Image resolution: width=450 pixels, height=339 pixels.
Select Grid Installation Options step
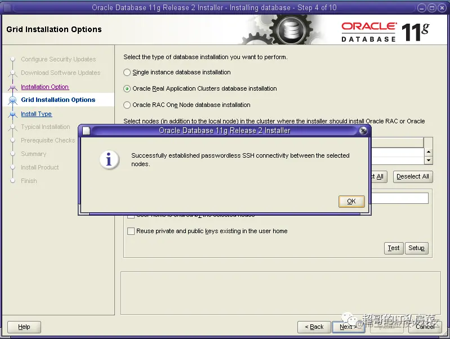[x=58, y=100]
